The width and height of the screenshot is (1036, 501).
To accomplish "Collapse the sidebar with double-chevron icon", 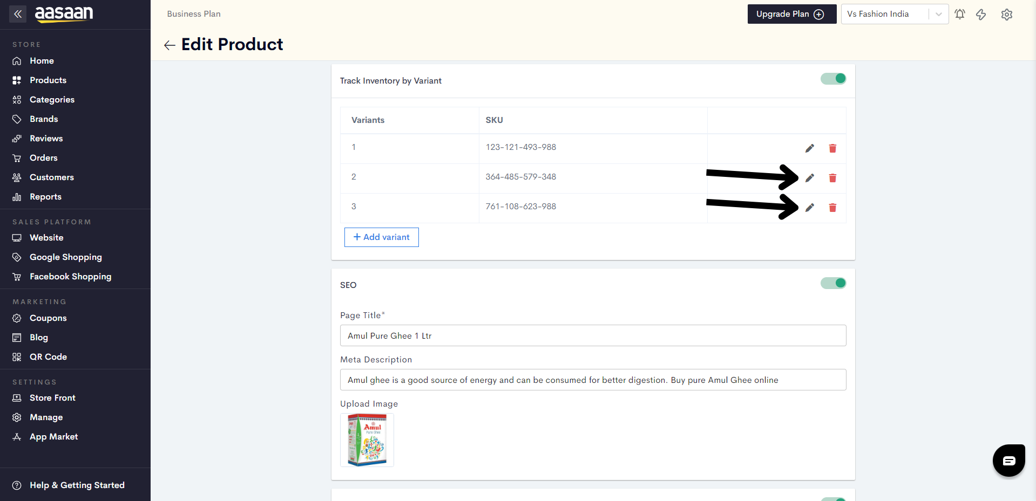I will (18, 14).
